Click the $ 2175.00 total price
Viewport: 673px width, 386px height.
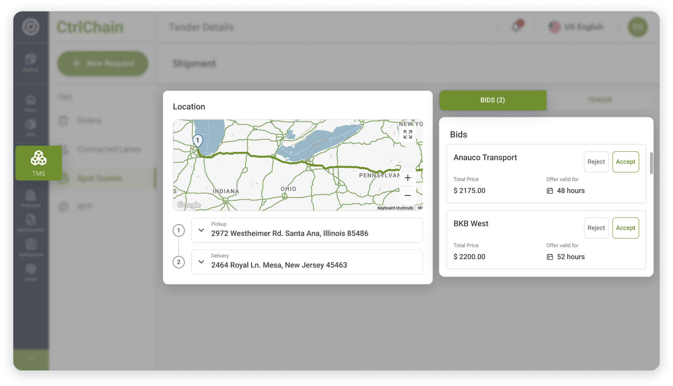[469, 191]
